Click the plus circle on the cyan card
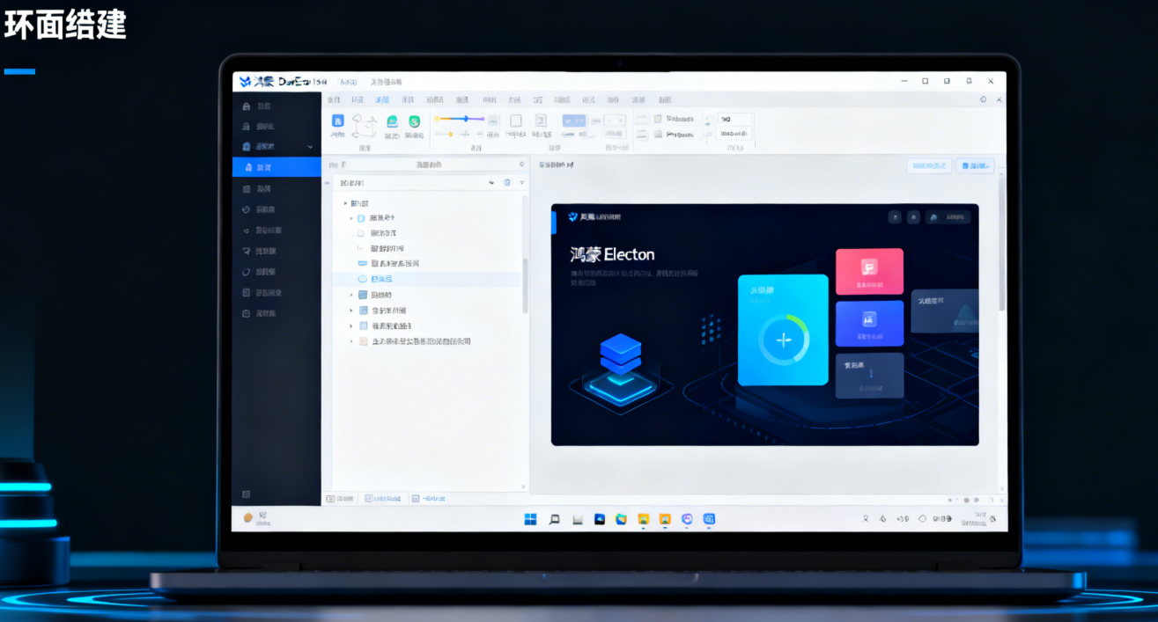 [x=783, y=340]
